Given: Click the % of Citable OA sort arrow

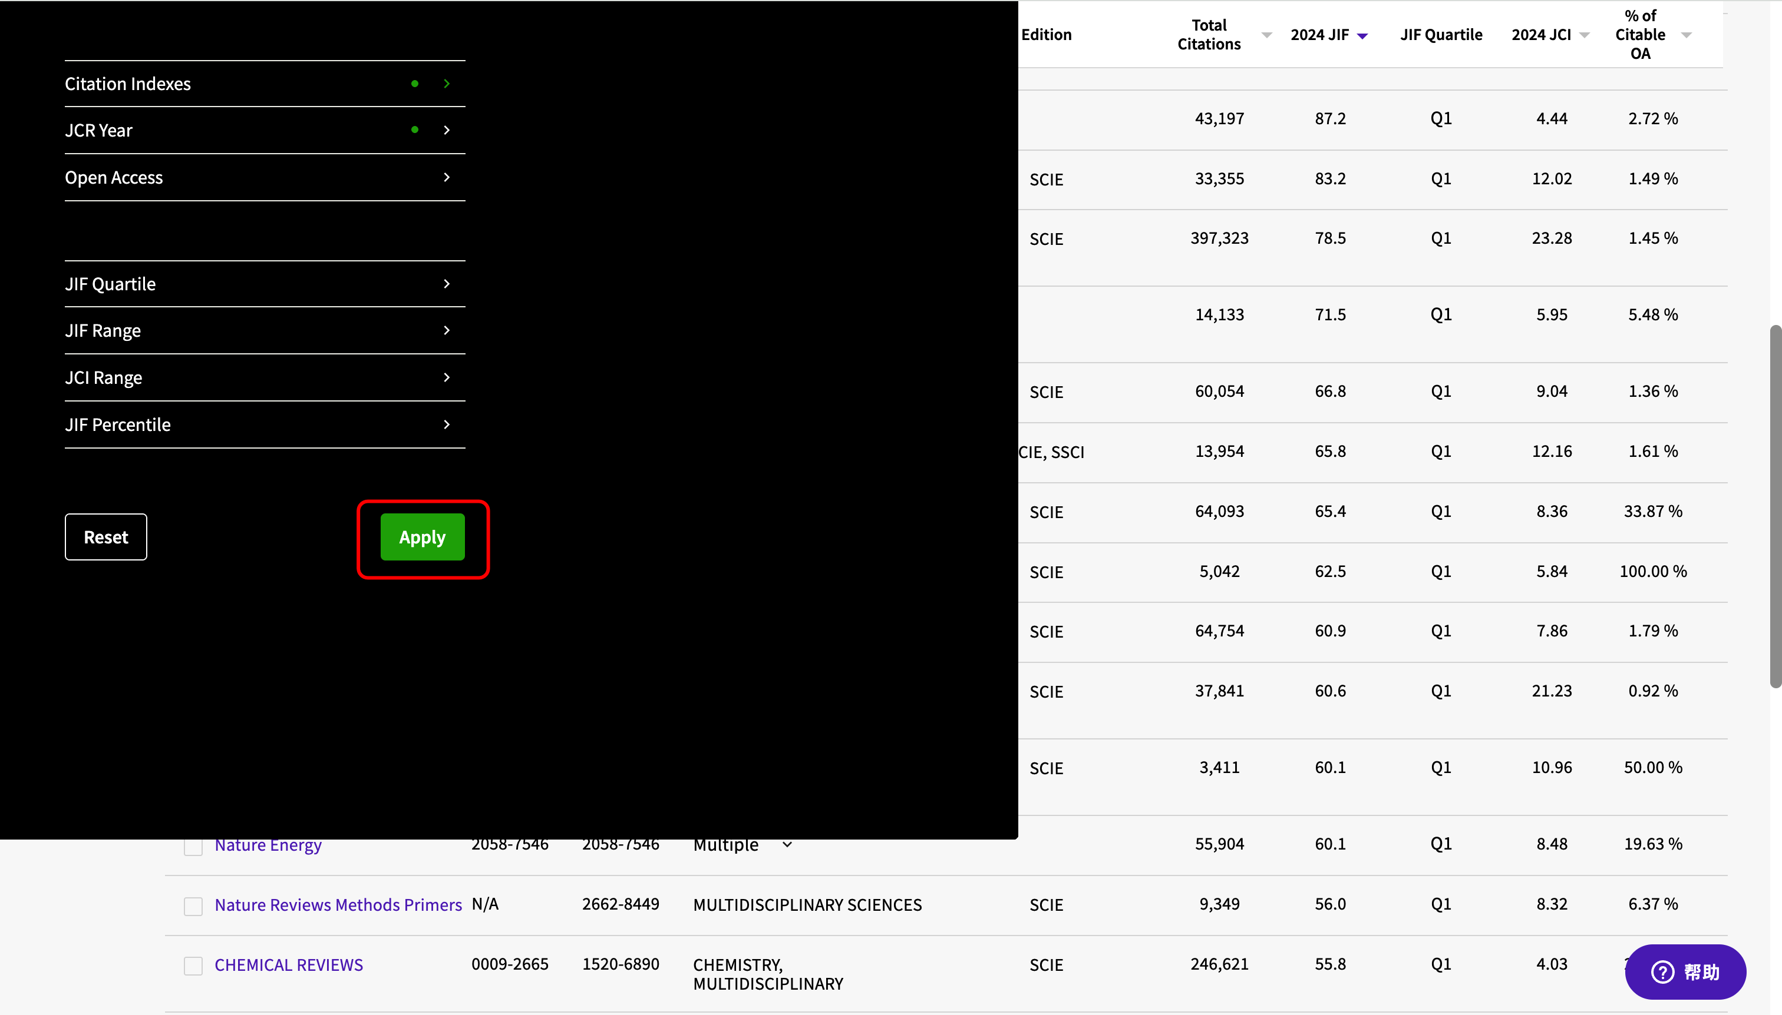Looking at the screenshot, I should click(1686, 35).
